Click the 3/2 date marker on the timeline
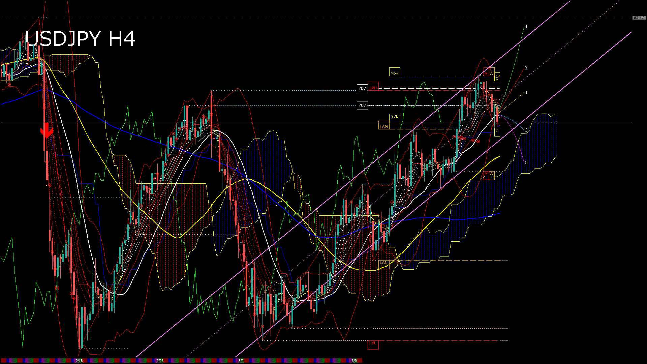This screenshot has height=364, width=647. [x=241, y=361]
